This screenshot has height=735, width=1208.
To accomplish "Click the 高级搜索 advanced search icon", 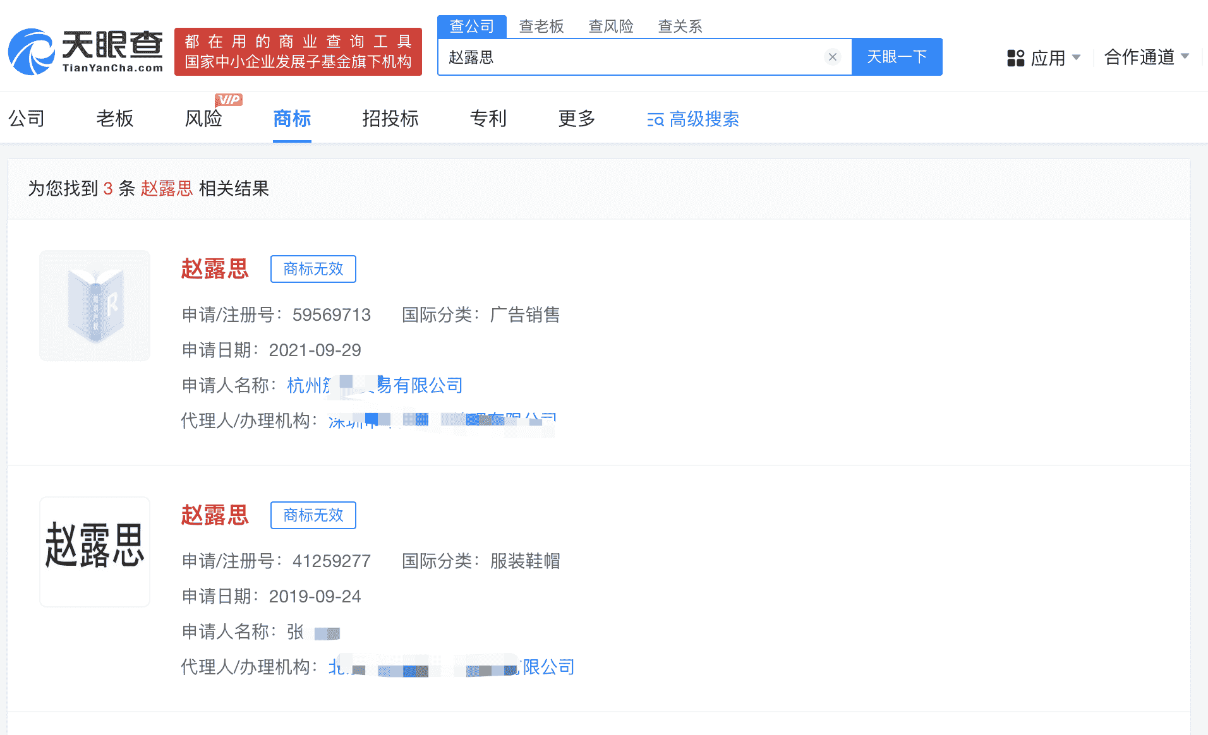I will pos(653,119).
